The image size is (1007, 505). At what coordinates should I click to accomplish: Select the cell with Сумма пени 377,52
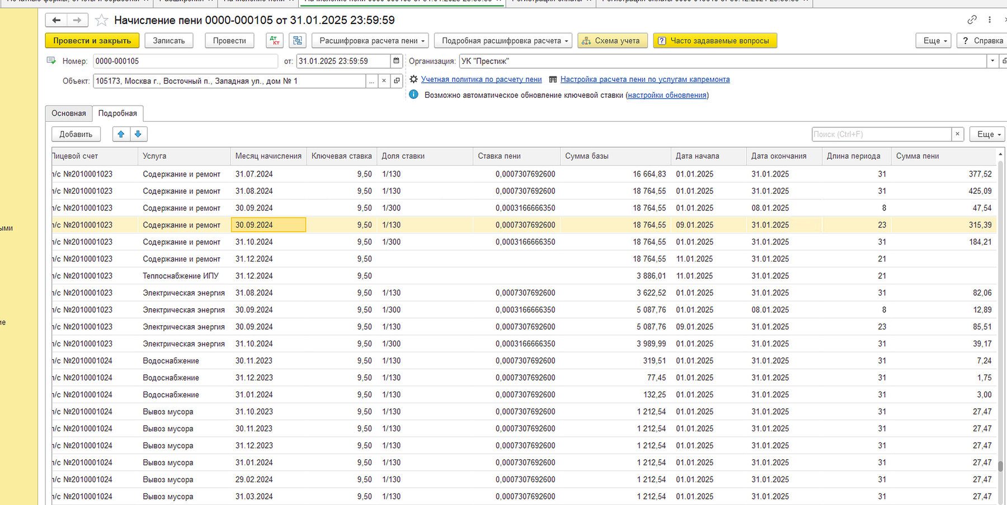(x=944, y=174)
